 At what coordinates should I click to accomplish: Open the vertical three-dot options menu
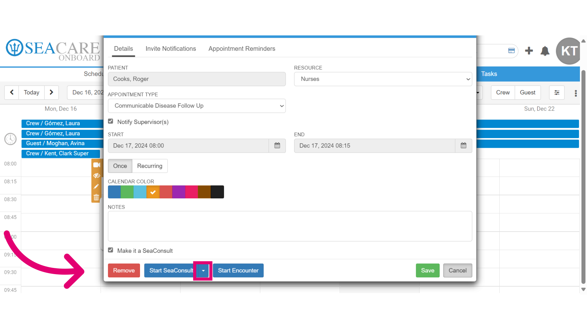coord(576,93)
